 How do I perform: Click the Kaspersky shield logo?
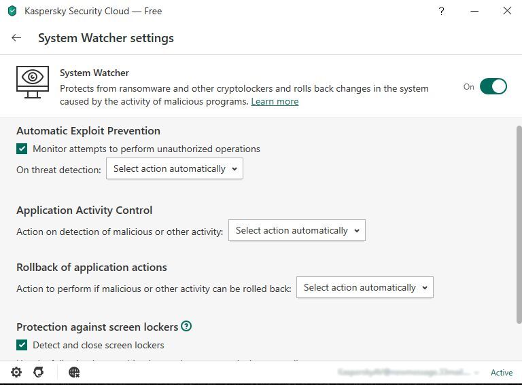pyautogui.click(x=12, y=11)
